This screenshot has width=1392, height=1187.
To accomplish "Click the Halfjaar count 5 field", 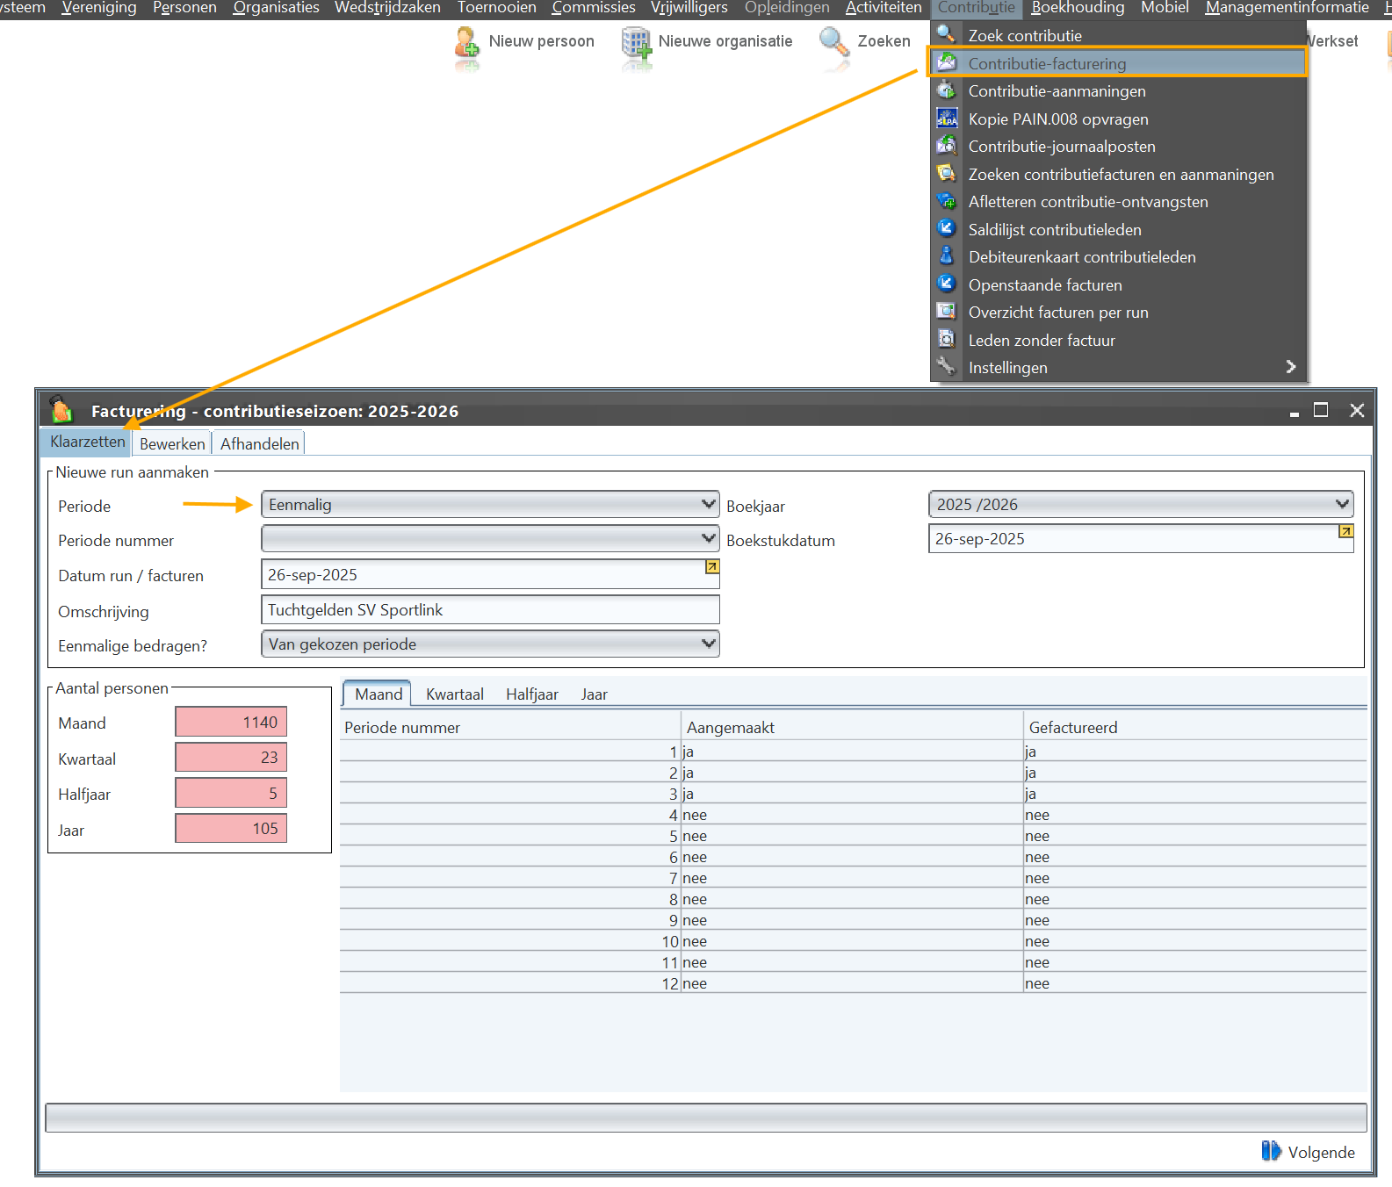I will 231,793.
